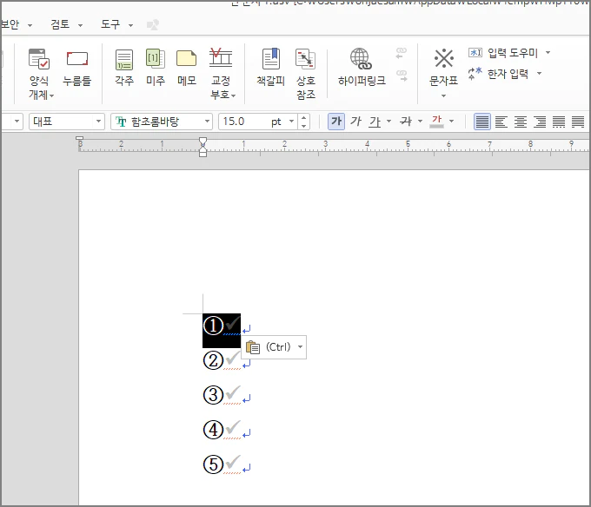591x507 pixels.
Task: Click the ② line in document
Action: coord(222,360)
